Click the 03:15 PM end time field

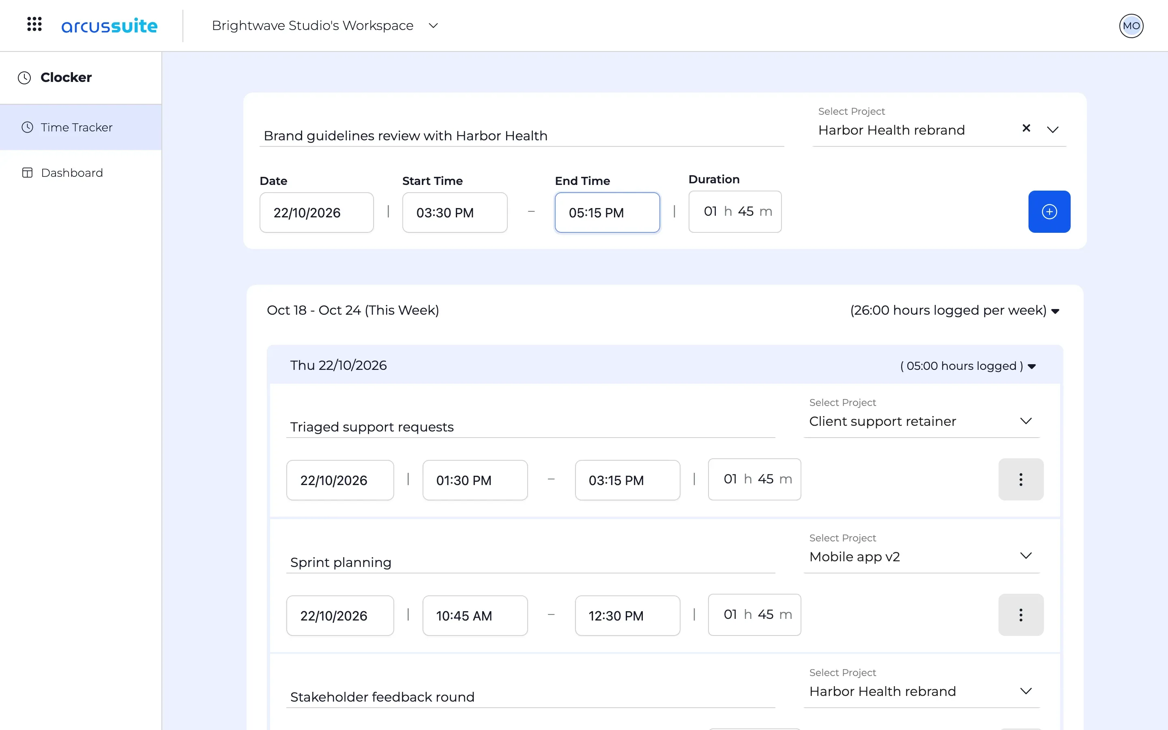tap(627, 480)
